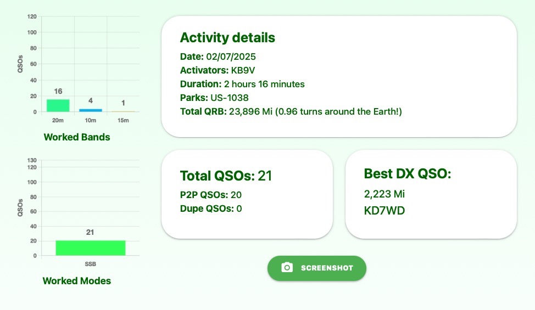The image size is (535, 310).
Task: Click the KD7WD callsign in Best DX
Action: tap(384, 210)
